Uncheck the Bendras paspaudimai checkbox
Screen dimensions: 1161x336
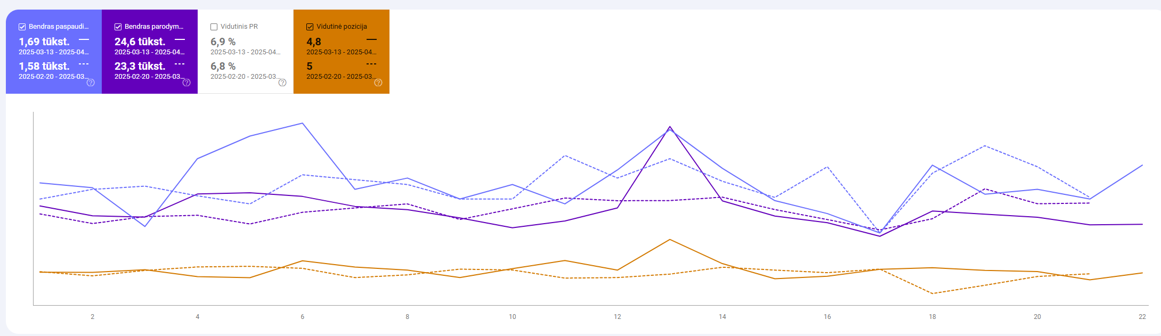point(22,27)
